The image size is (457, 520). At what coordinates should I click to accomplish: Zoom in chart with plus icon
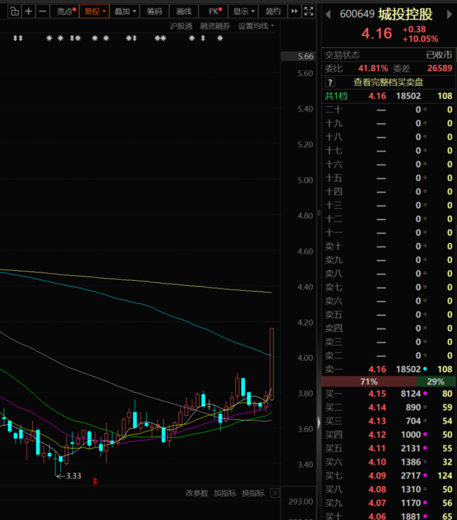click(29, 12)
